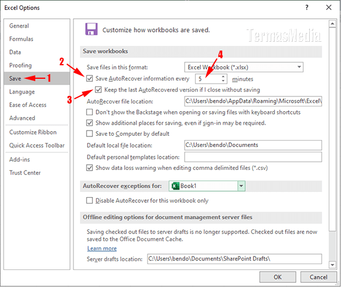Click the scrollbar down arrow
The height and width of the screenshot is (287, 341).
332,265
